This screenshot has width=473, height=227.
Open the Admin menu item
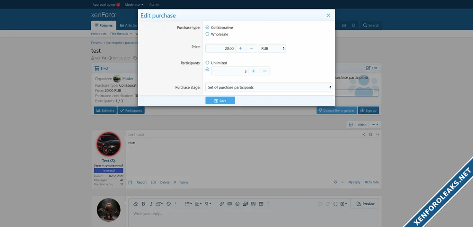(154, 4)
